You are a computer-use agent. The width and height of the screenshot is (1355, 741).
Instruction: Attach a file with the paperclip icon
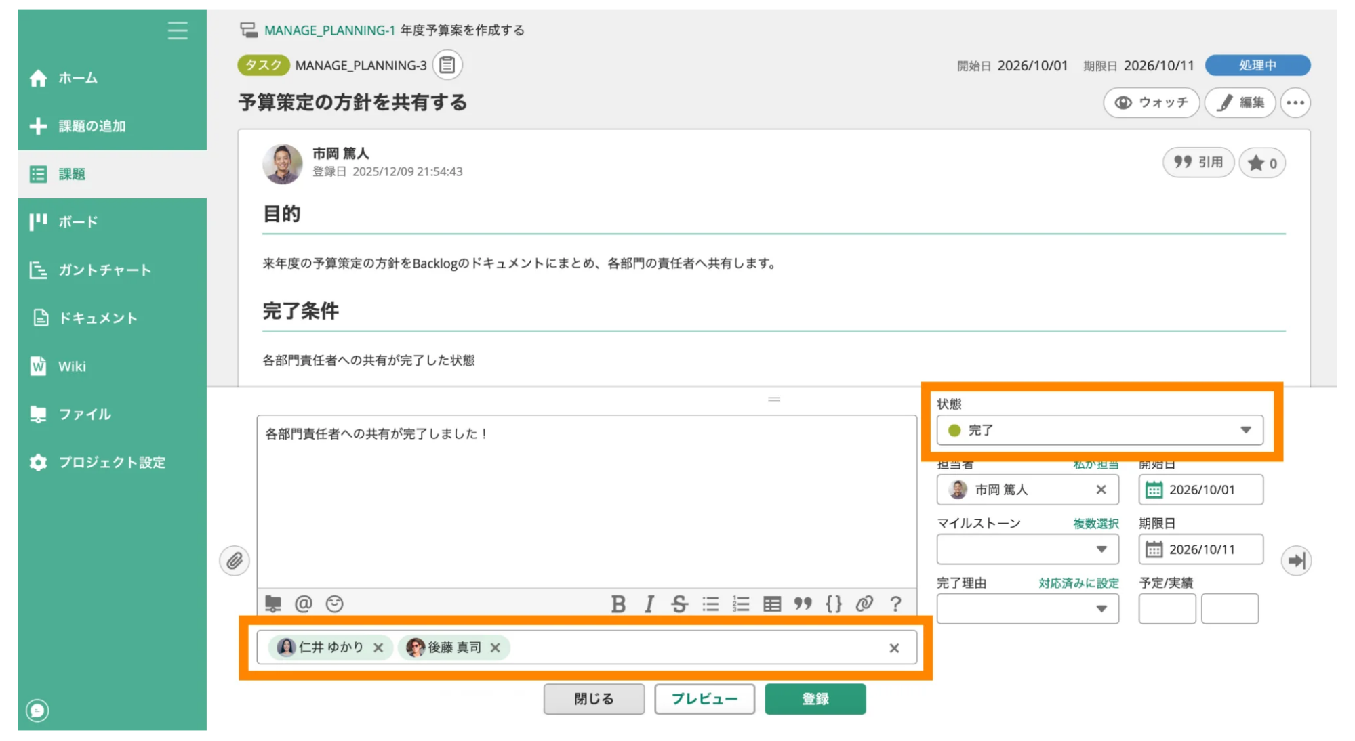(235, 561)
